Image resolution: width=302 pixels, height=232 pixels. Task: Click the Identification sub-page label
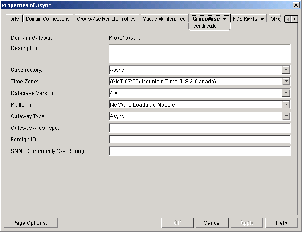point(206,26)
